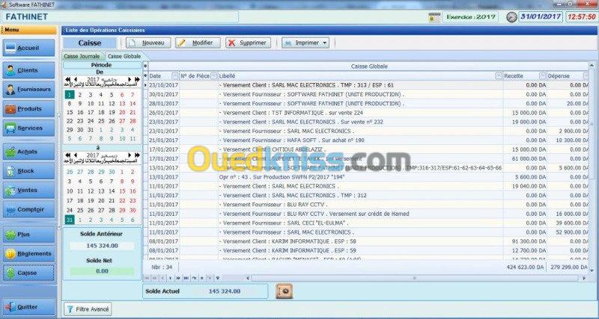Viewport: 599px width, 319px height.
Task: Click the clock icon beside the date
Action: 511,17
